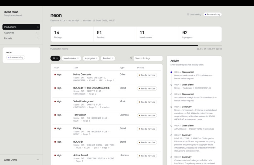This screenshot has height=165, width=254.
Task: Open the Factory finding row
Action: (107, 131)
